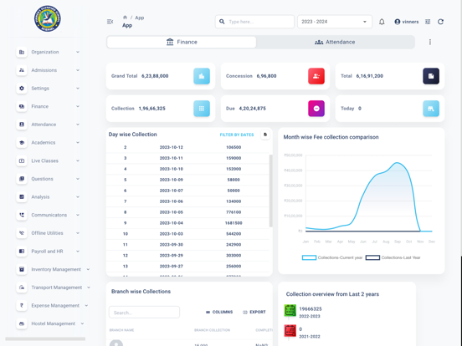Select the 2023-10-04 row amount 1681500

click(234, 223)
